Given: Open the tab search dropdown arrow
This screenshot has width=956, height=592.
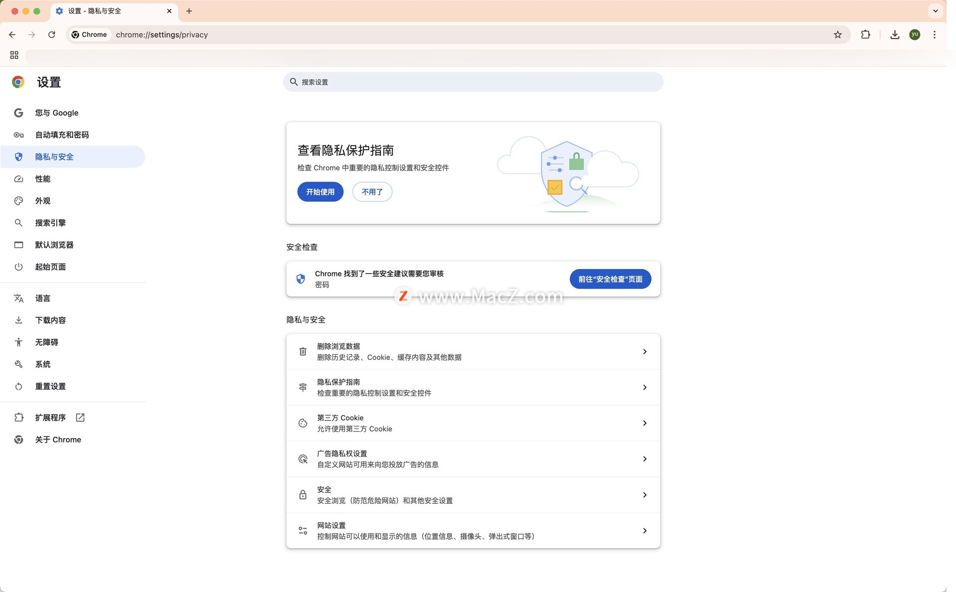Looking at the screenshot, I should (936, 11).
